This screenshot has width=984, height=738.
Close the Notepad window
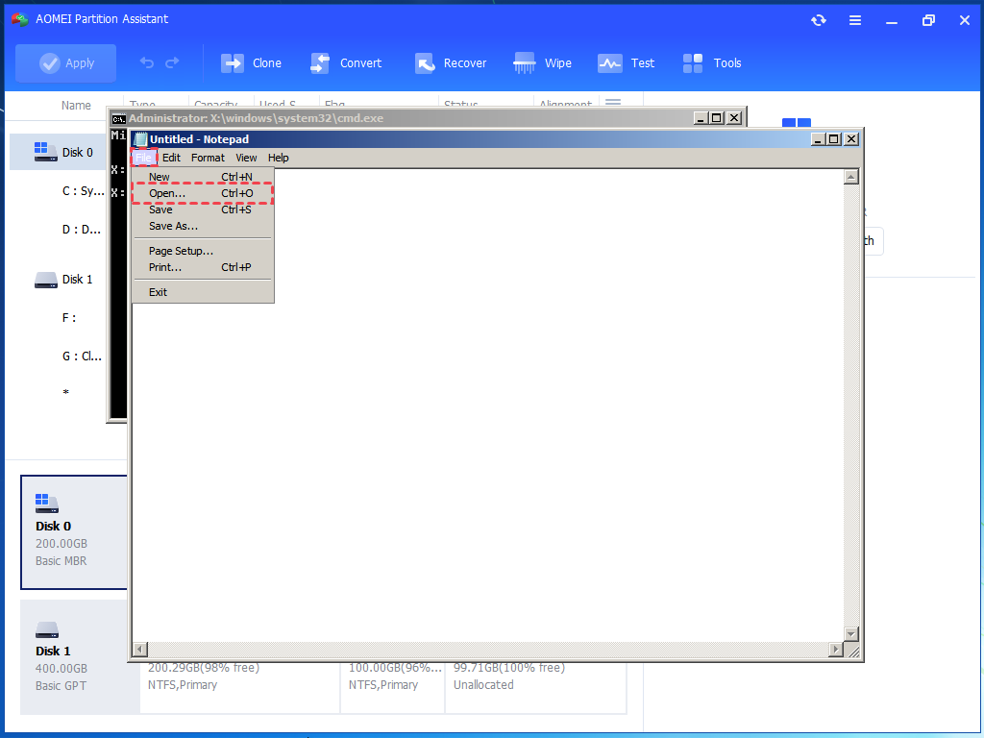(x=851, y=139)
